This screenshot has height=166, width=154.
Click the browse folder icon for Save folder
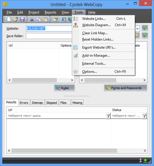coord(137,35)
